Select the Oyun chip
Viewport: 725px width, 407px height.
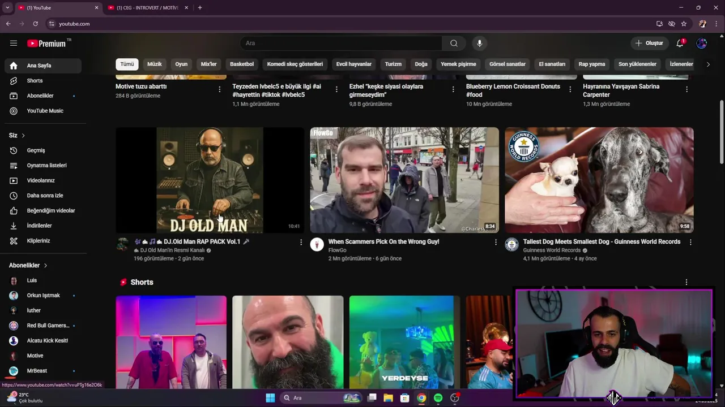(x=181, y=64)
